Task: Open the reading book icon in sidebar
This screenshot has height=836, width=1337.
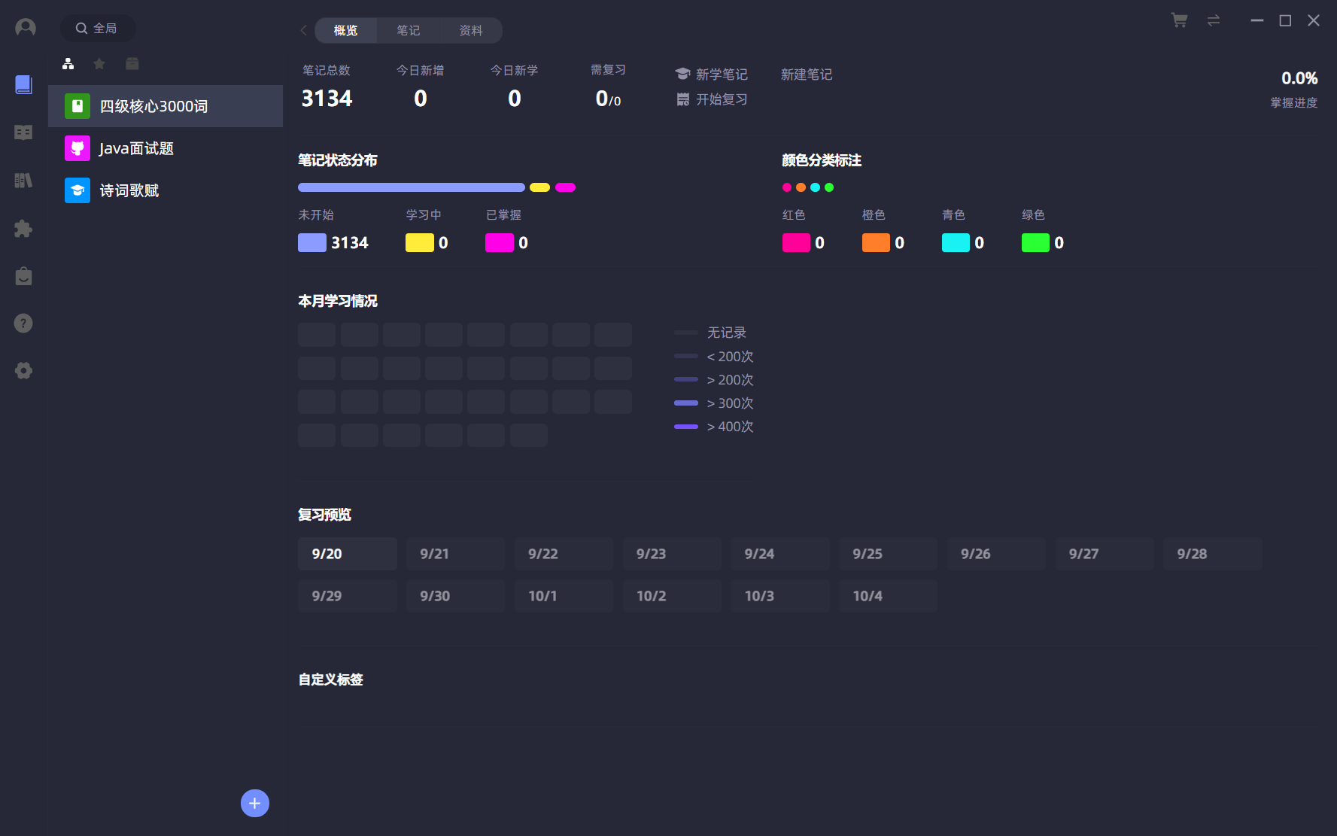Action: click(23, 132)
